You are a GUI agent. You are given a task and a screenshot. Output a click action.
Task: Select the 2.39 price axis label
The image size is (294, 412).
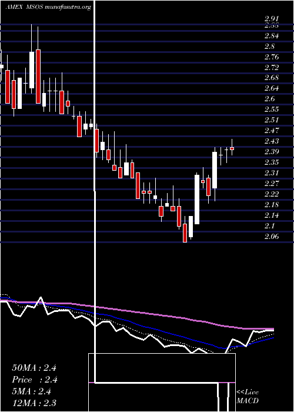[x=272, y=152]
